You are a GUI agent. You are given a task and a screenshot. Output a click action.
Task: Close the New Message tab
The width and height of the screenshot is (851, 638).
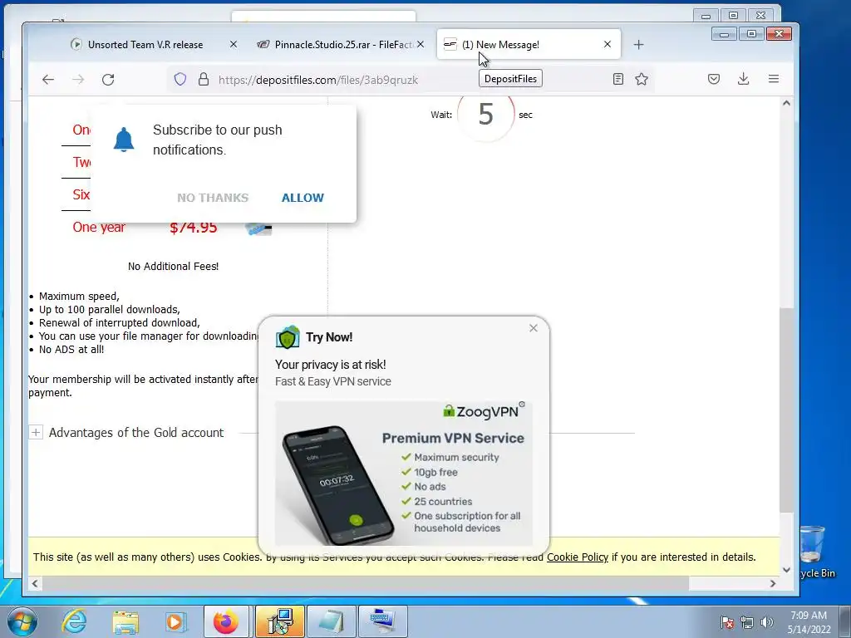point(608,45)
